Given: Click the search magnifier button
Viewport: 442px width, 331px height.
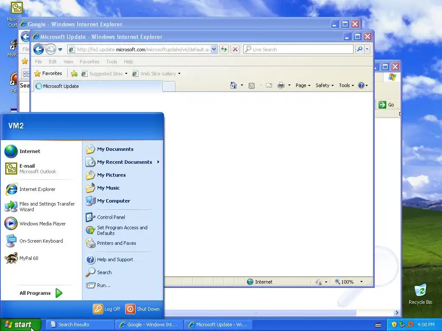Looking at the screenshot, I should (x=360, y=49).
